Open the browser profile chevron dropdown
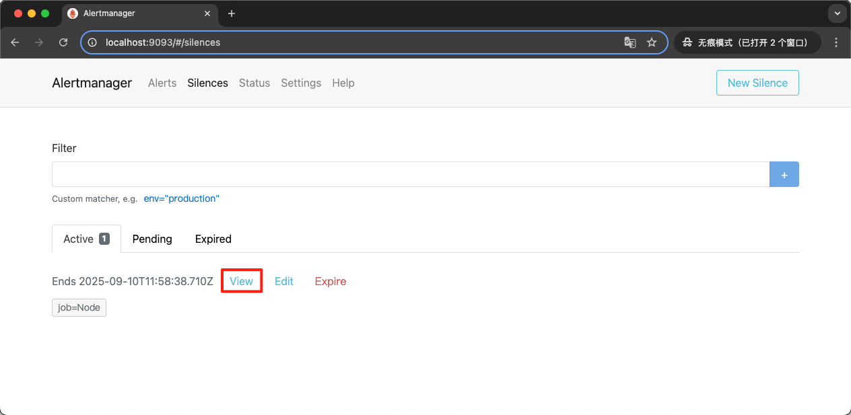The image size is (851, 415). tap(837, 13)
